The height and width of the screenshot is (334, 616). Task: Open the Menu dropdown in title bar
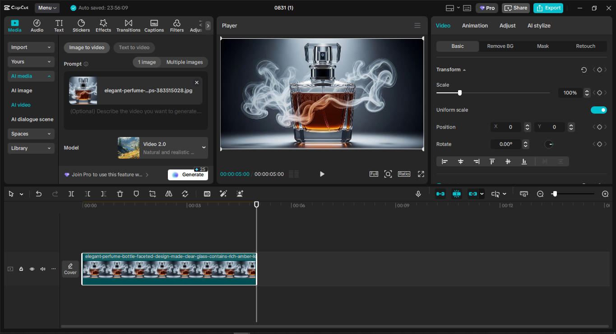pos(47,8)
